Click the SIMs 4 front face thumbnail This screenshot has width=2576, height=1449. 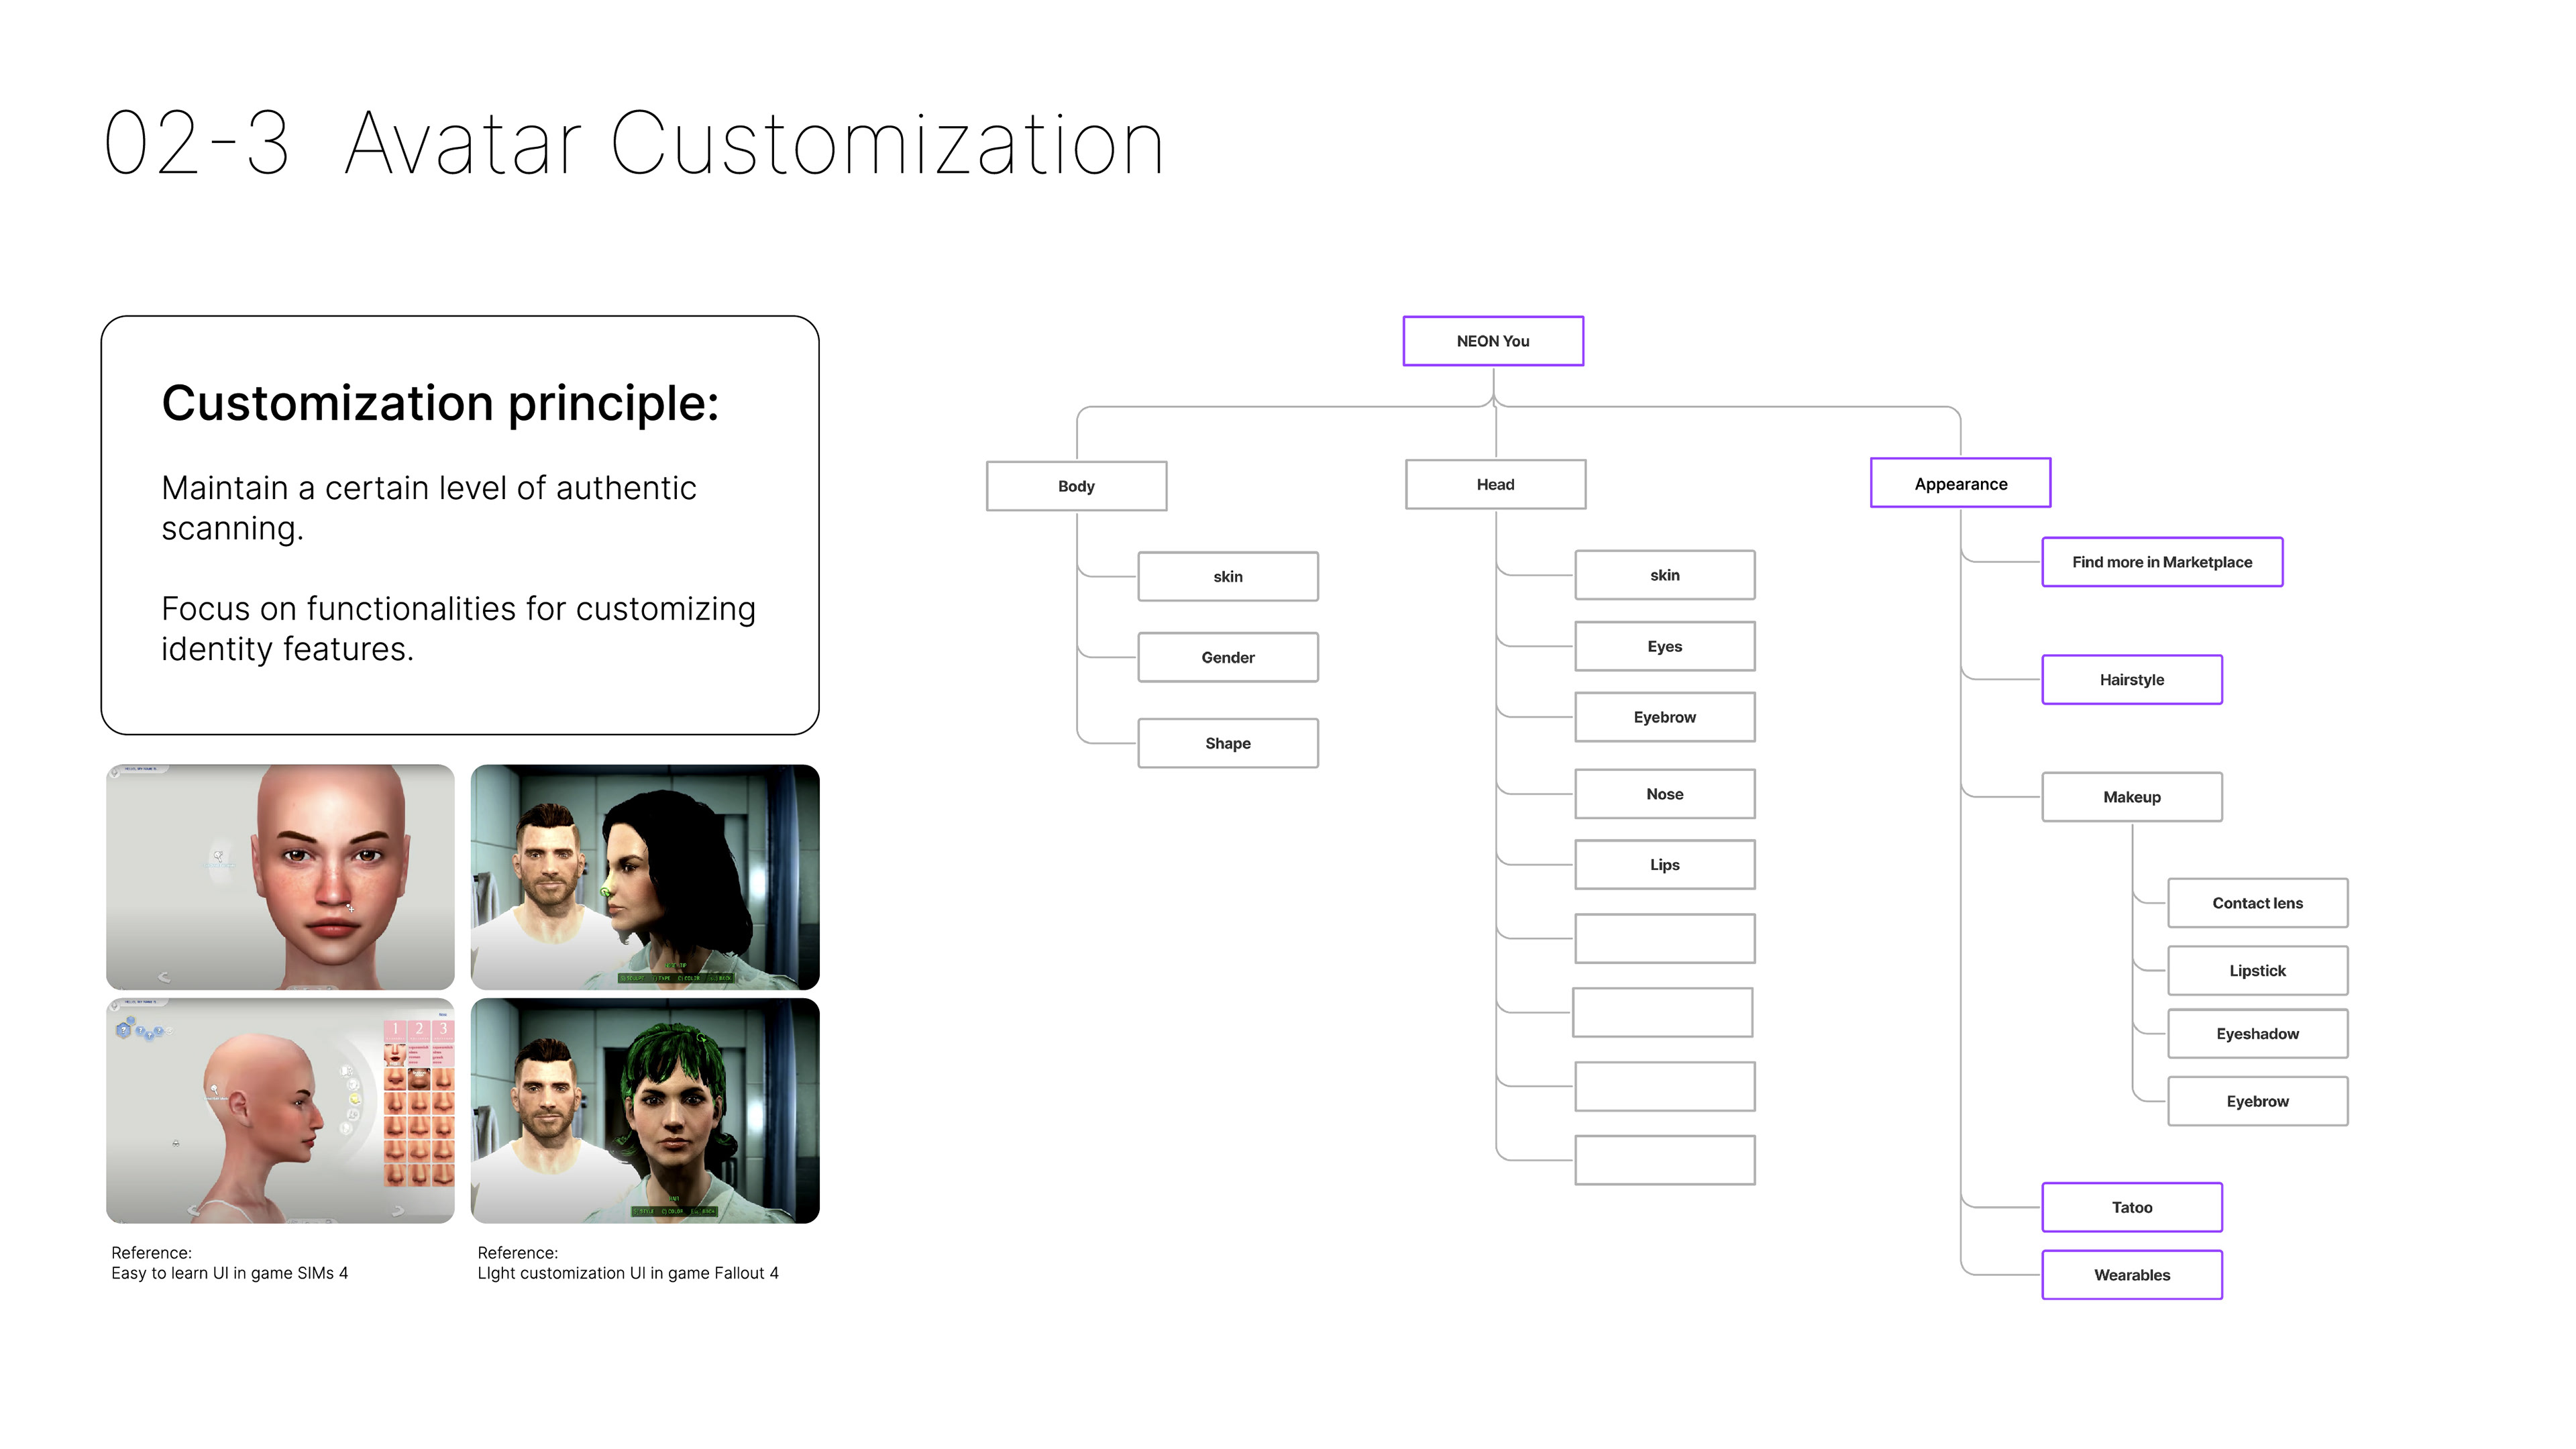(280, 877)
